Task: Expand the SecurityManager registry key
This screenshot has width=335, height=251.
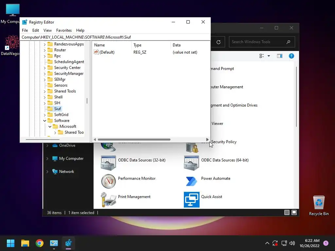Action: click(44, 74)
